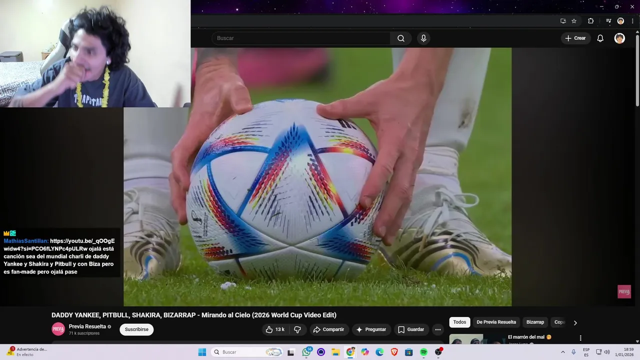The width and height of the screenshot is (640, 360).
Task: Open the clock showing 18:59
Action: [x=624, y=352]
